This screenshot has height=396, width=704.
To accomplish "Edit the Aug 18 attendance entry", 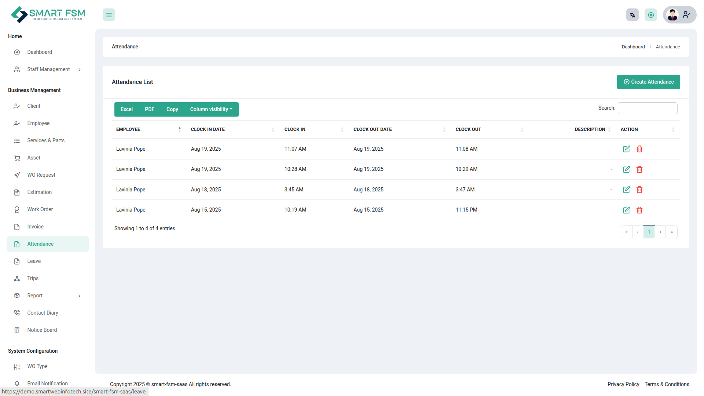I will pyautogui.click(x=626, y=190).
